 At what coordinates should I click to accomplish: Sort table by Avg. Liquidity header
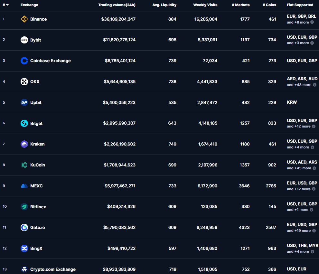[164, 5]
